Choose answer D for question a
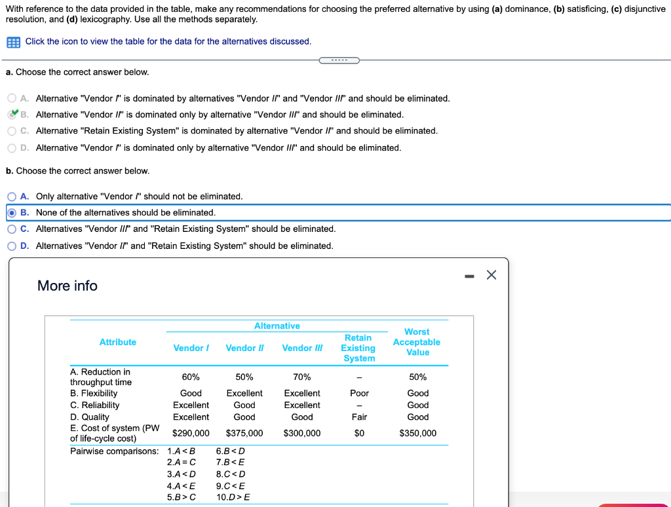This screenshot has width=671, height=507. [11, 147]
